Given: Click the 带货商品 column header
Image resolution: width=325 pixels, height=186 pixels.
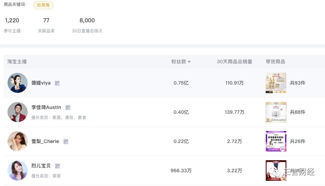Looking at the screenshot, I should (275, 62).
